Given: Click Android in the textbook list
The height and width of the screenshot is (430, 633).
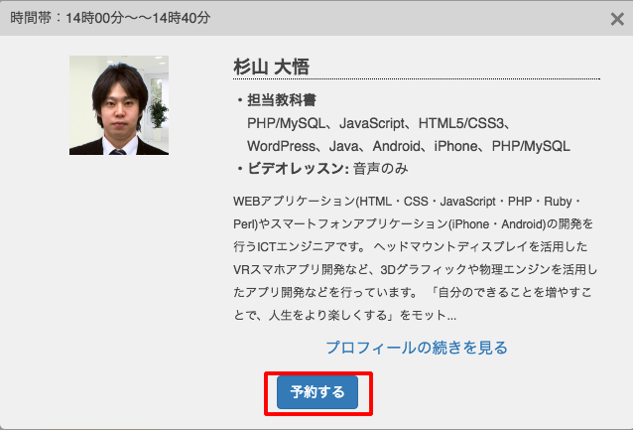Looking at the screenshot, I should [397, 146].
